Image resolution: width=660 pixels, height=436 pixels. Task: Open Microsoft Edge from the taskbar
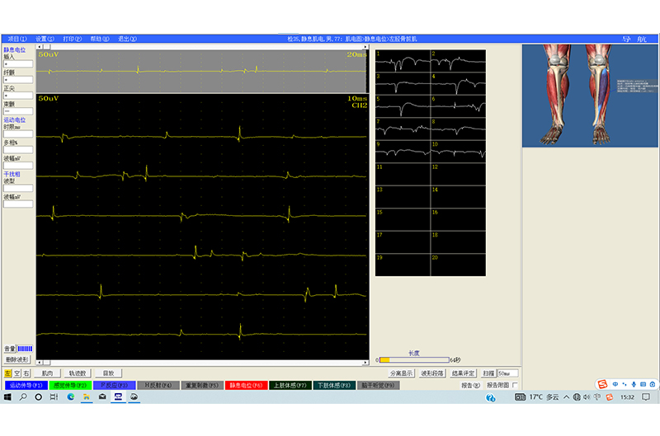pyautogui.click(x=71, y=397)
